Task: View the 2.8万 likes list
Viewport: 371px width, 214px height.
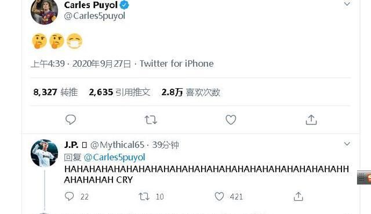Action: (191, 92)
